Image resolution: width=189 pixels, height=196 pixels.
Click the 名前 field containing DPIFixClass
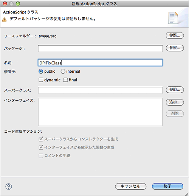coord(100,63)
